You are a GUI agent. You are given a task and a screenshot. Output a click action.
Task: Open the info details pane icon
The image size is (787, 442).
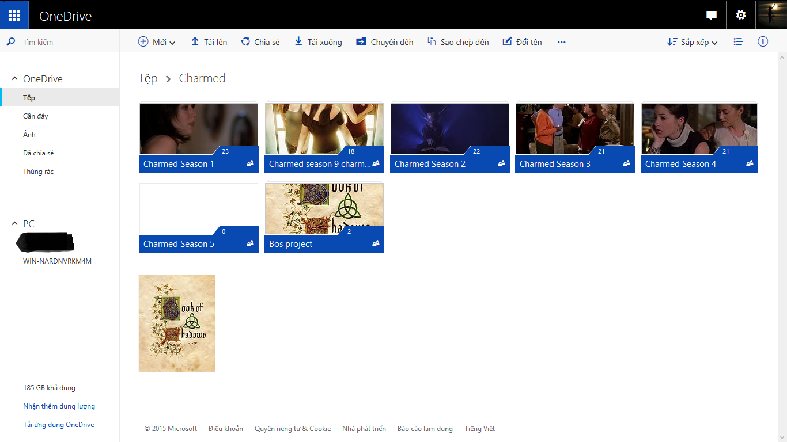pyautogui.click(x=763, y=42)
